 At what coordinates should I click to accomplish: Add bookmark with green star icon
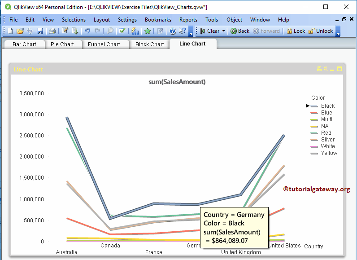(x=148, y=31)
